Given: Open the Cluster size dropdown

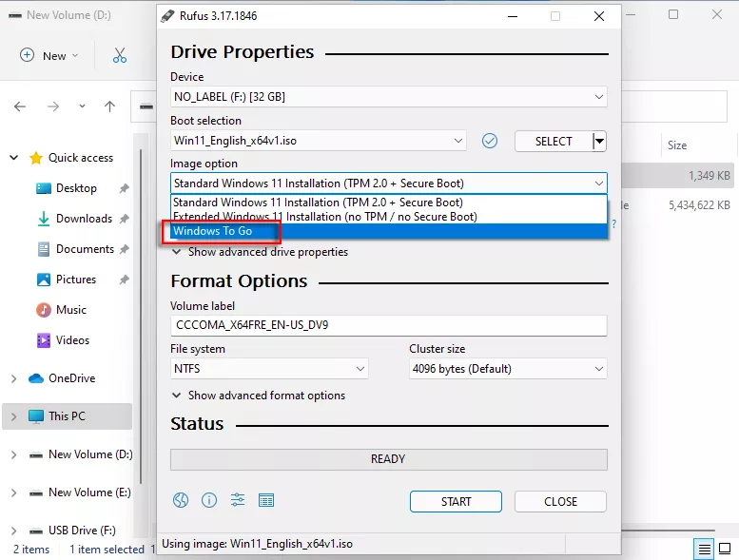Looking at the screenshot, I should [x=508, y=369].
